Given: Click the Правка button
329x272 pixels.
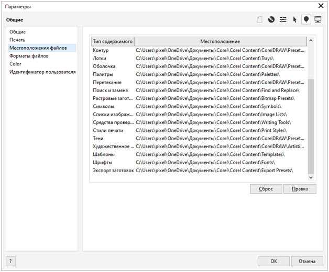Looking at the screenshot, I should pos(300,189).
